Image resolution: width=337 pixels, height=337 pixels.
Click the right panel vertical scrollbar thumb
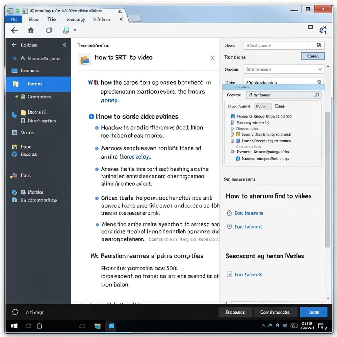point(327,180)
